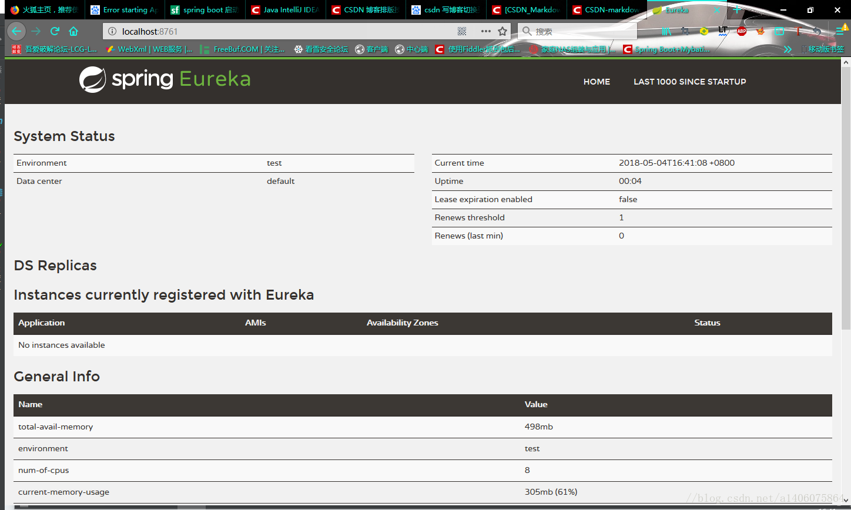Click the Renews (last min) label
The image size is (851, 510).
(x=468, y=236)
